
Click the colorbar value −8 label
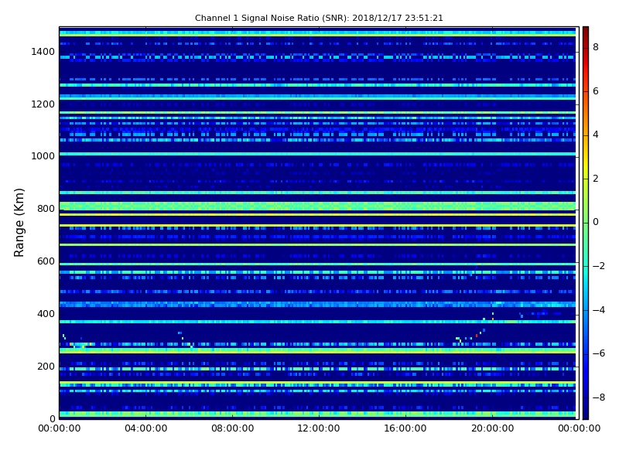(599, 397)
